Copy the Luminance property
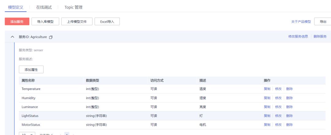The image size is (331, 135). [267, 107]
